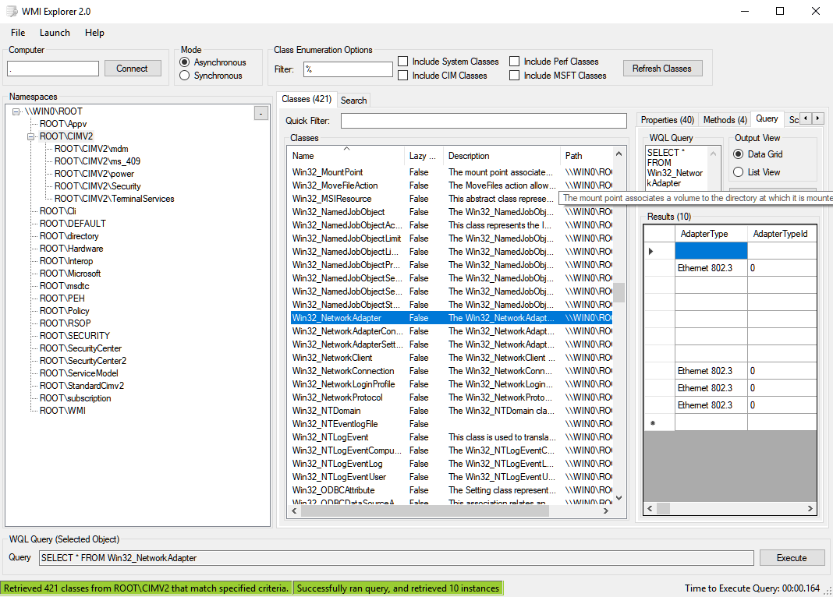Click classes list horizontal scroll-right arrow
The height and width of the screenshot is (597, 833).
pyautogui.click(x=605, y=510)
